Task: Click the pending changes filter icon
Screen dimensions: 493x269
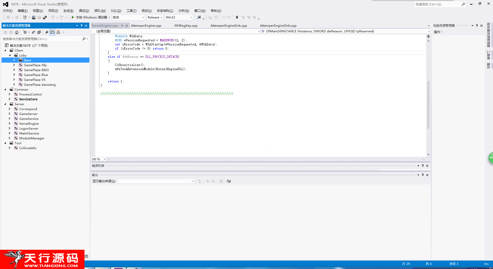Action: coord(25,32)
